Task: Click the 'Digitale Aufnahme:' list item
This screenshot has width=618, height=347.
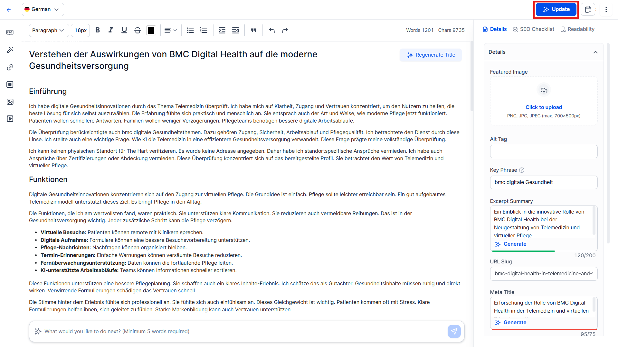Action: (145, 240)
